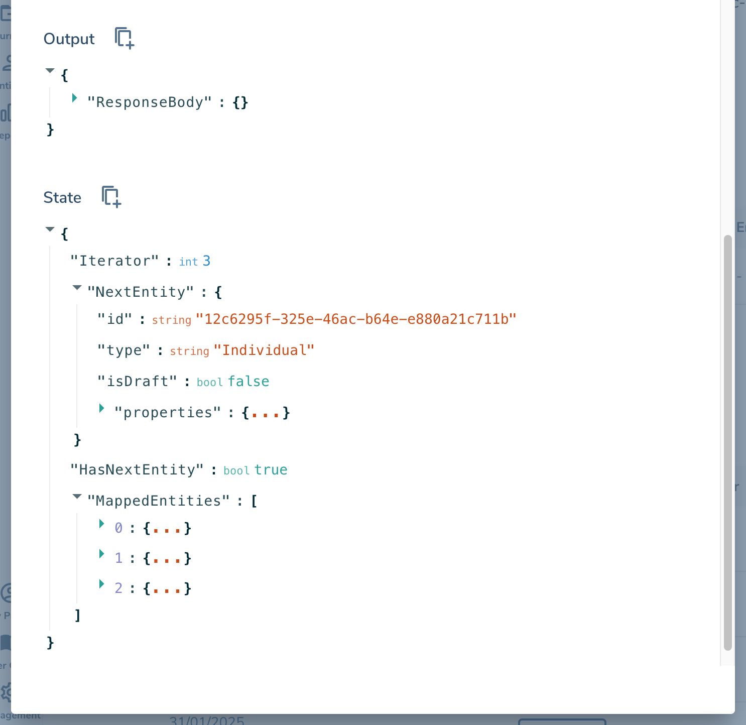Copy the State JSON to clipboard

pos(110,197)
